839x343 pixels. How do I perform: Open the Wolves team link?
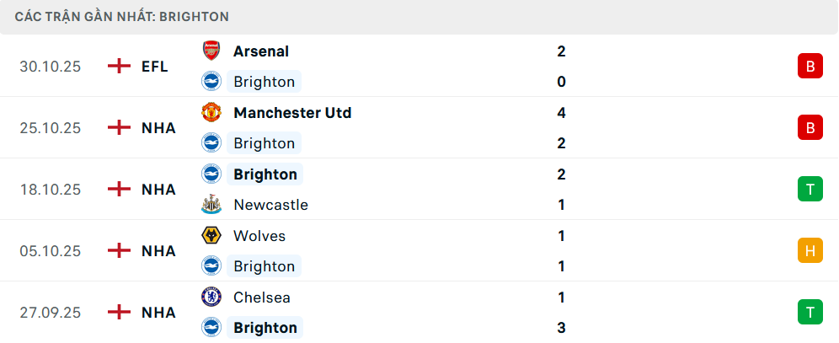click(x=259, y=236)
